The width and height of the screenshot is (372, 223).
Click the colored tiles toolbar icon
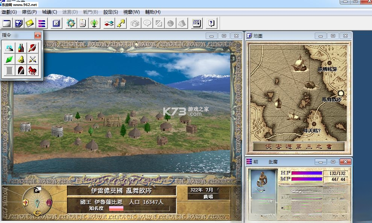pos(109,23)
